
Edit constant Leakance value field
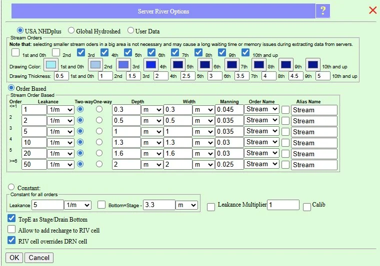[x=47, y=205]
